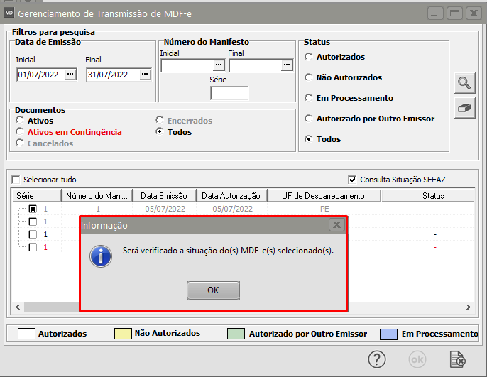Click the magnifier search icon

click(464, 83)
